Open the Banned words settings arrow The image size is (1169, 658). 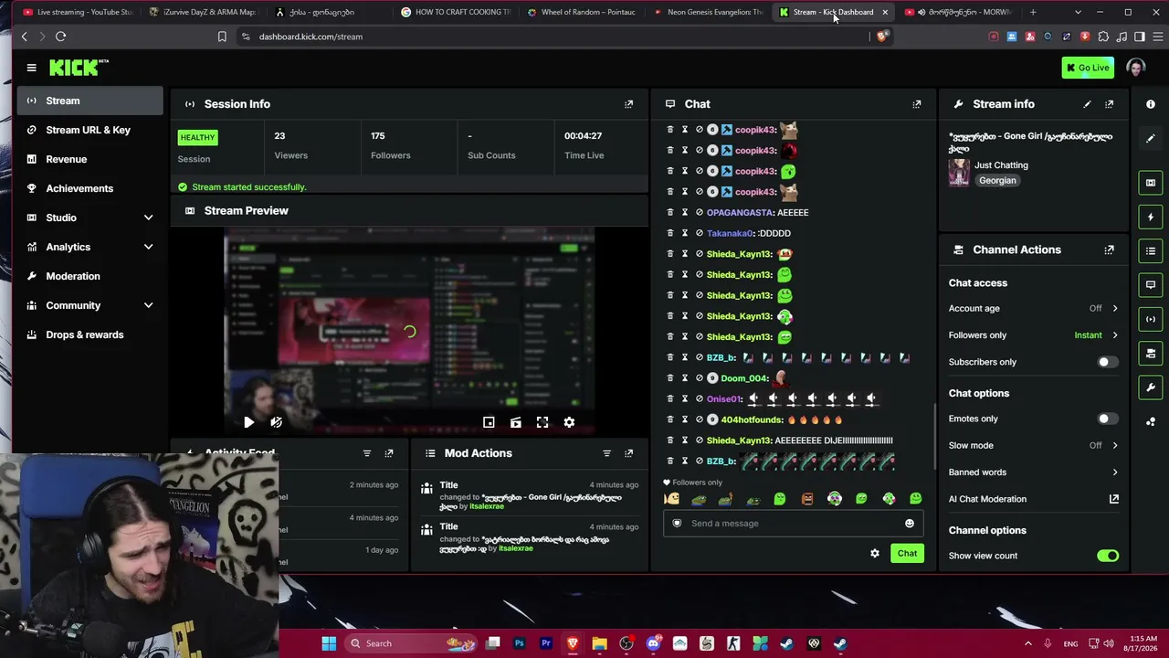point(1115,472)
